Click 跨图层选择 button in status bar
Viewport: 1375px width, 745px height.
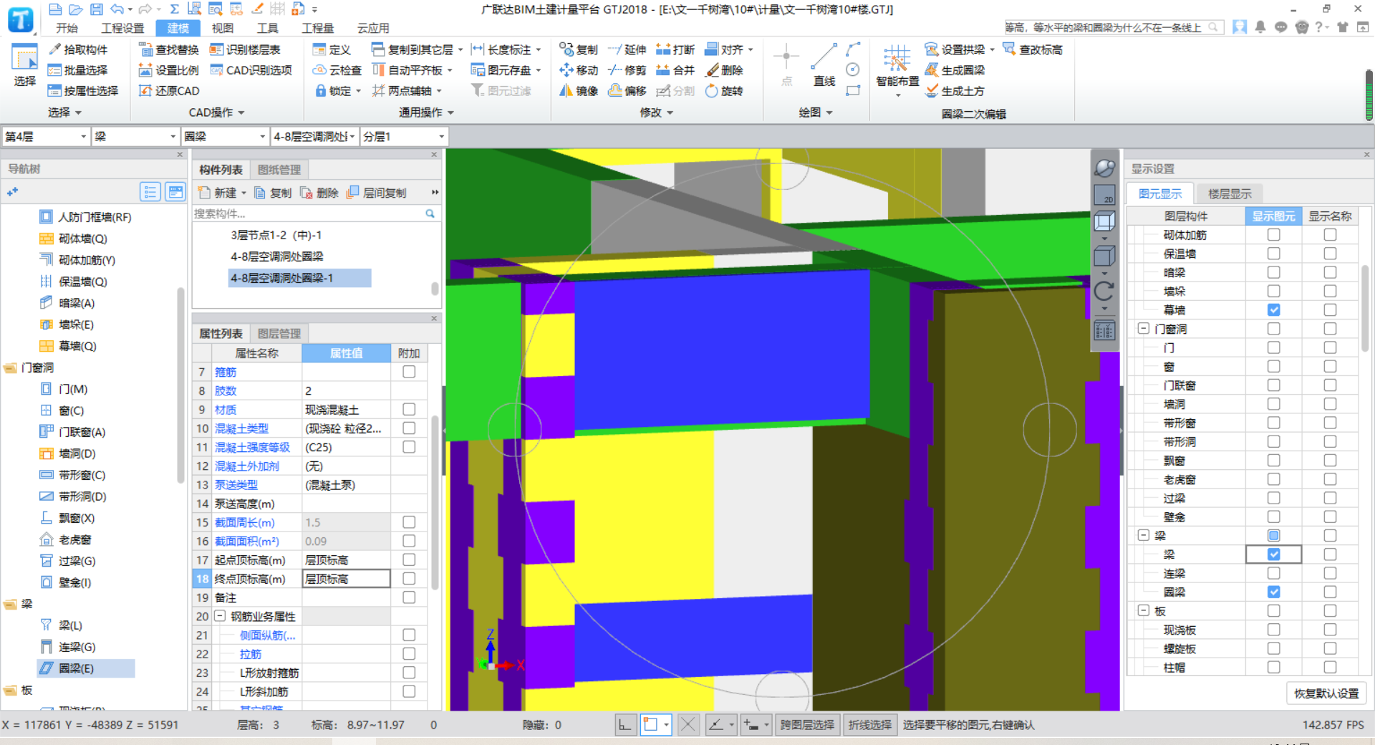pyautogui.click(x=807, y=725)
